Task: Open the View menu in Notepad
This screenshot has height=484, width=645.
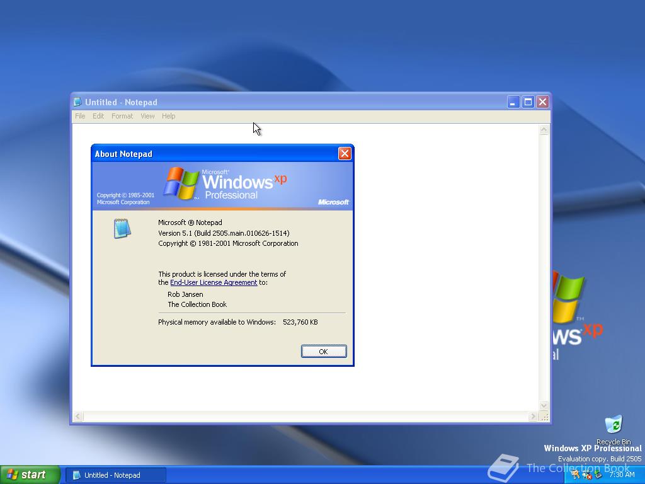Action: point(147,116)
